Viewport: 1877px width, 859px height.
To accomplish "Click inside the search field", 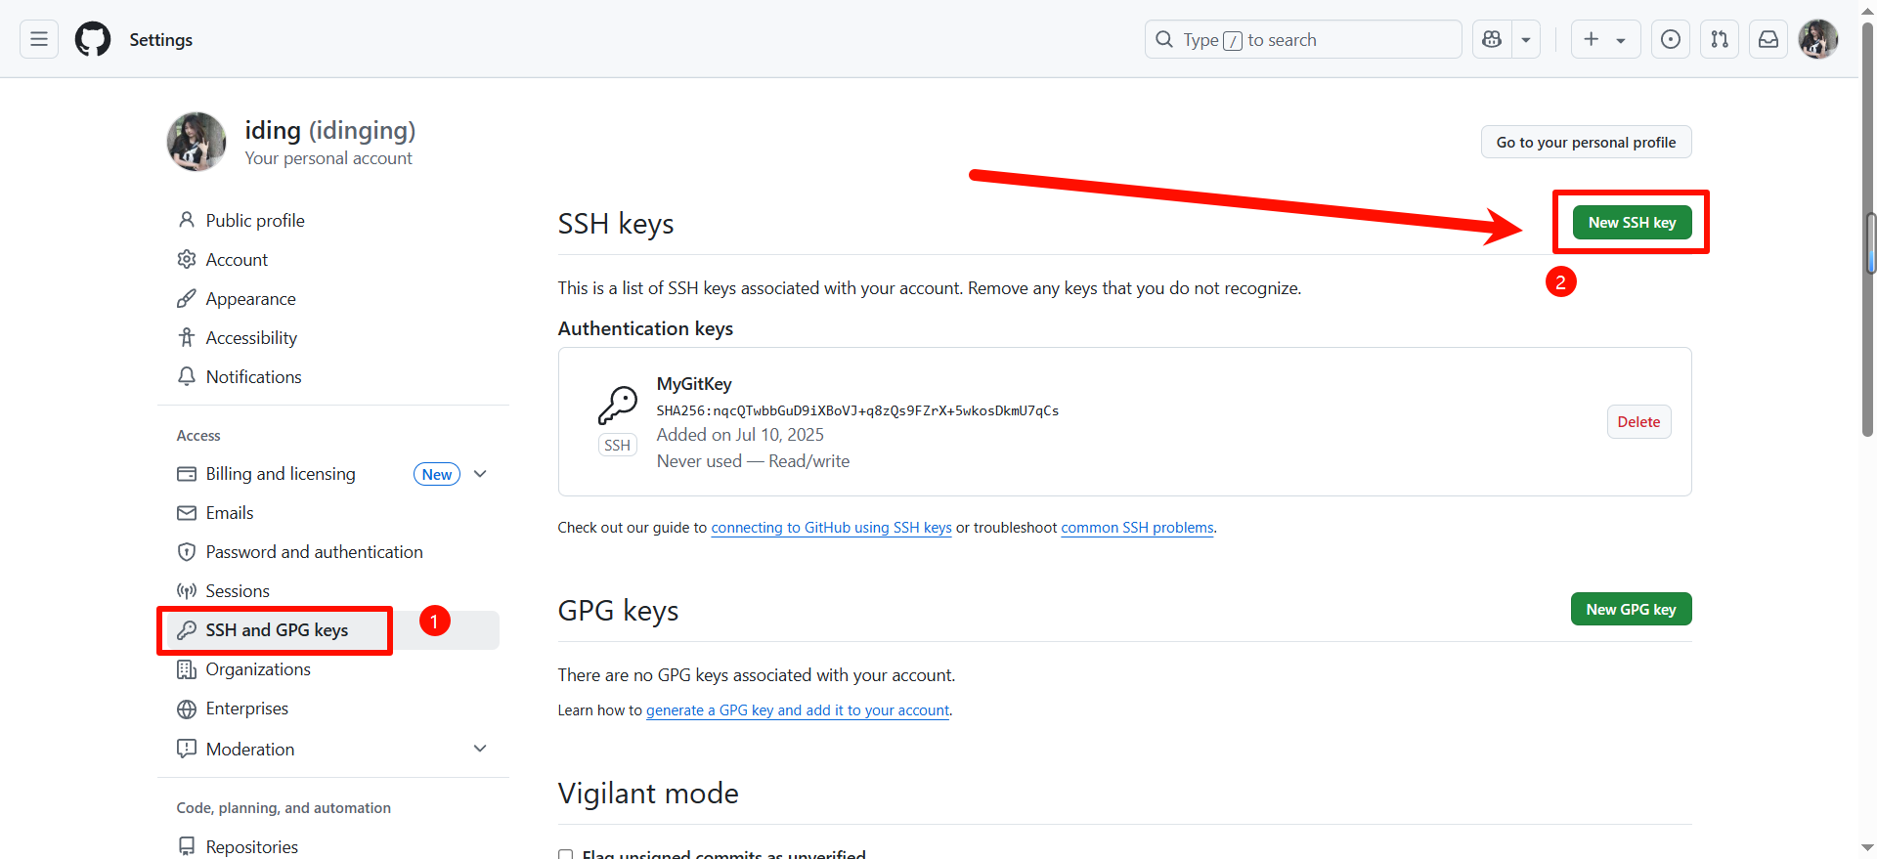I will (1300, 39).
